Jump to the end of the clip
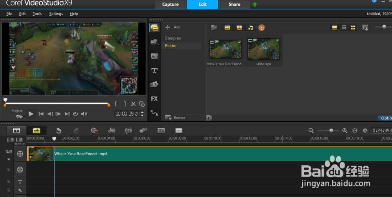This screenshot has height=197, width=392. 67,114
